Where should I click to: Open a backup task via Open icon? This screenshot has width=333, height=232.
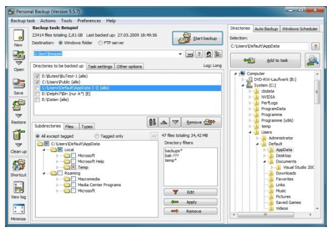[x=18, y=55]
